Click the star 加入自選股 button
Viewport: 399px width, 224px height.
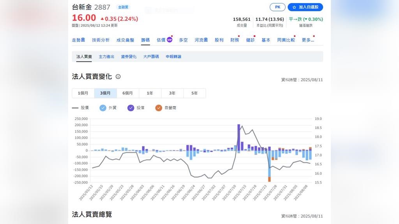click(305, 7)
